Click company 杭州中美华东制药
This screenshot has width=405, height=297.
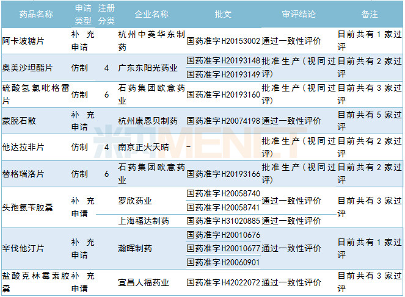point(151,41)
